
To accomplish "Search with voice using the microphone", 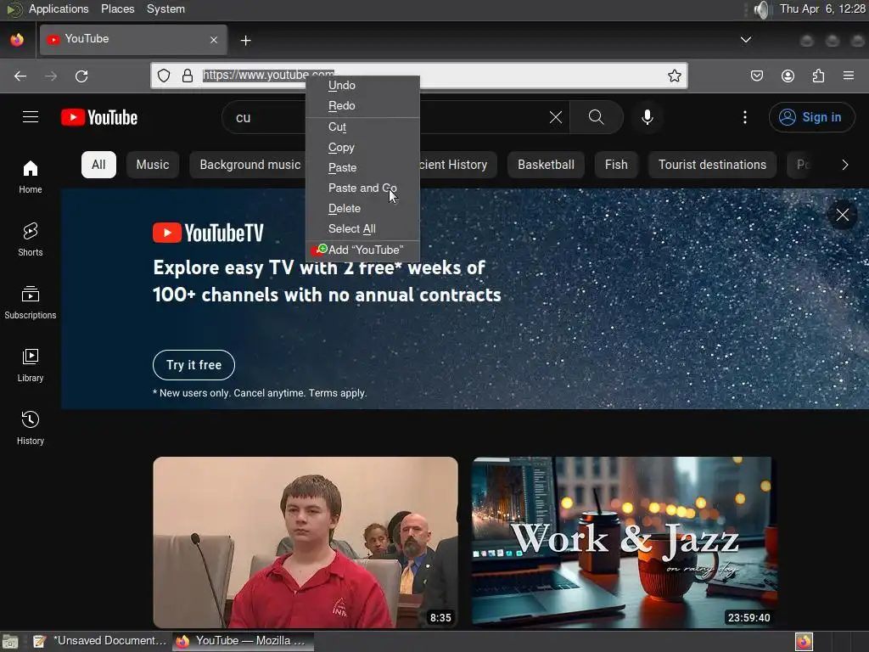I will pyautogui.click(x=647, y=117).
